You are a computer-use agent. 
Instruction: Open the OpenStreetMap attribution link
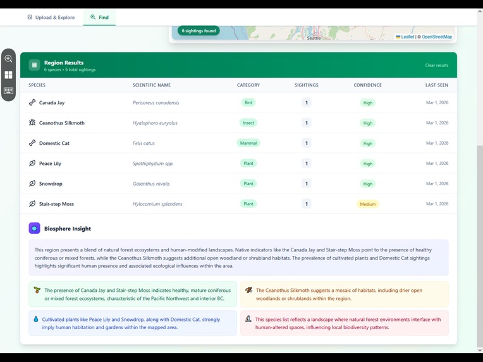click(x=437, y=37)
